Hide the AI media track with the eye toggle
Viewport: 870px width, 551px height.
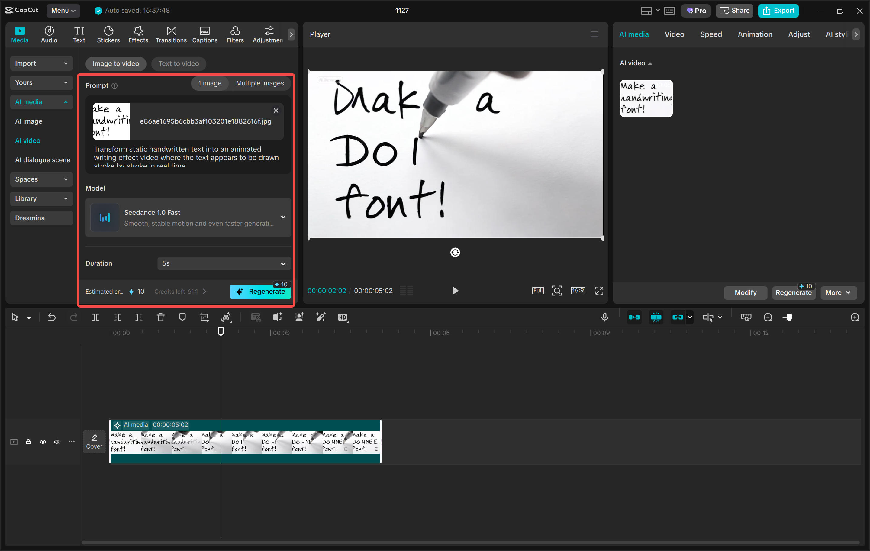[43, 442]
